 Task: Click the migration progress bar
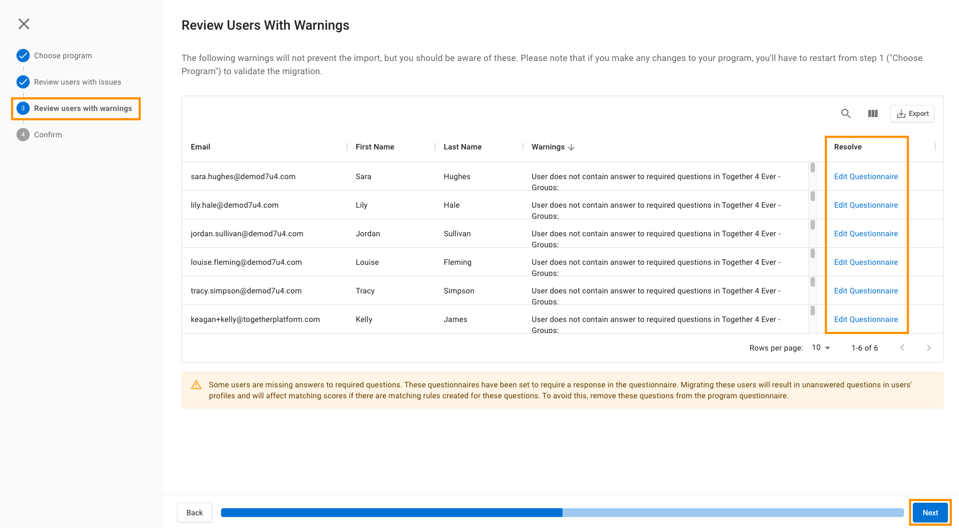[x=562, y=513]
